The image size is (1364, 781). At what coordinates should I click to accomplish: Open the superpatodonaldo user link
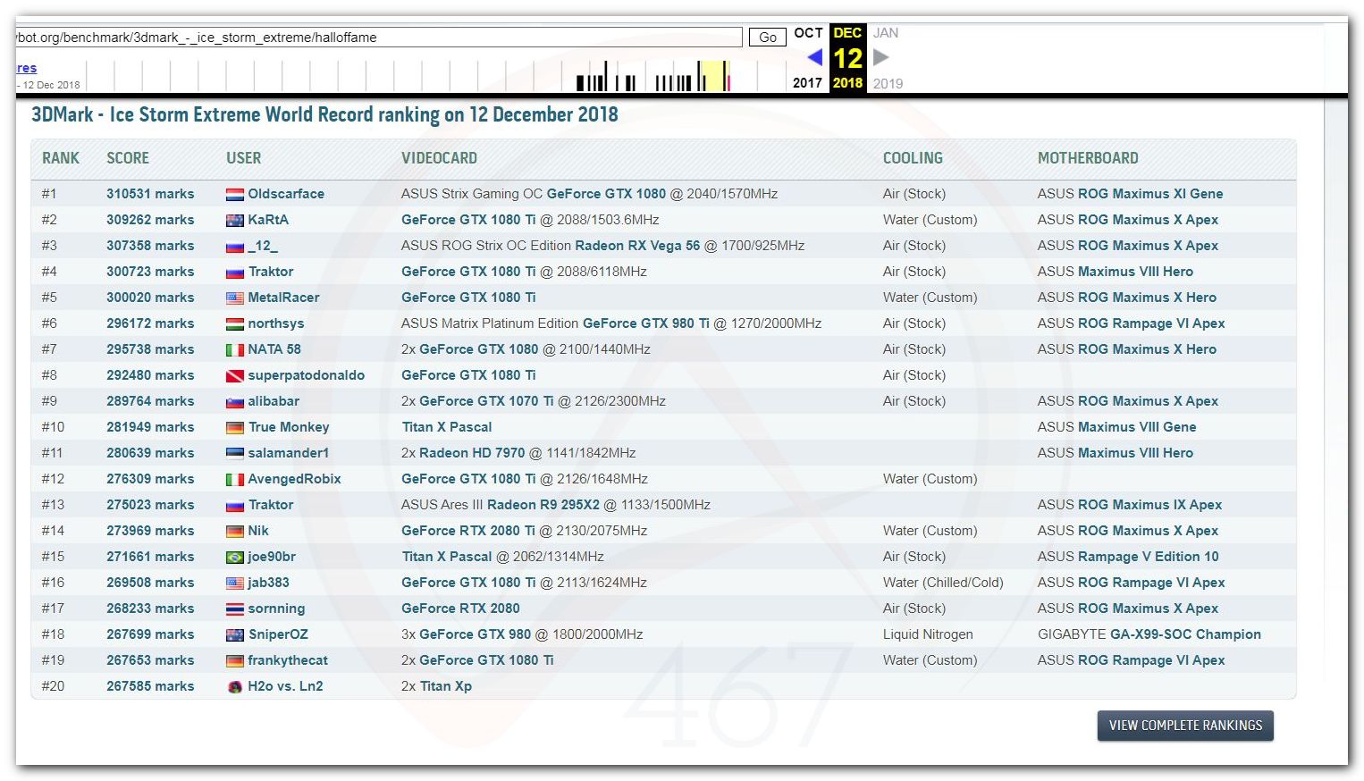coord(307,375)
